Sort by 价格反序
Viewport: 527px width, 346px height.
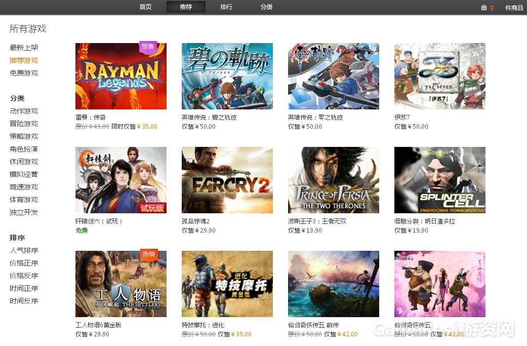point(24,276)
